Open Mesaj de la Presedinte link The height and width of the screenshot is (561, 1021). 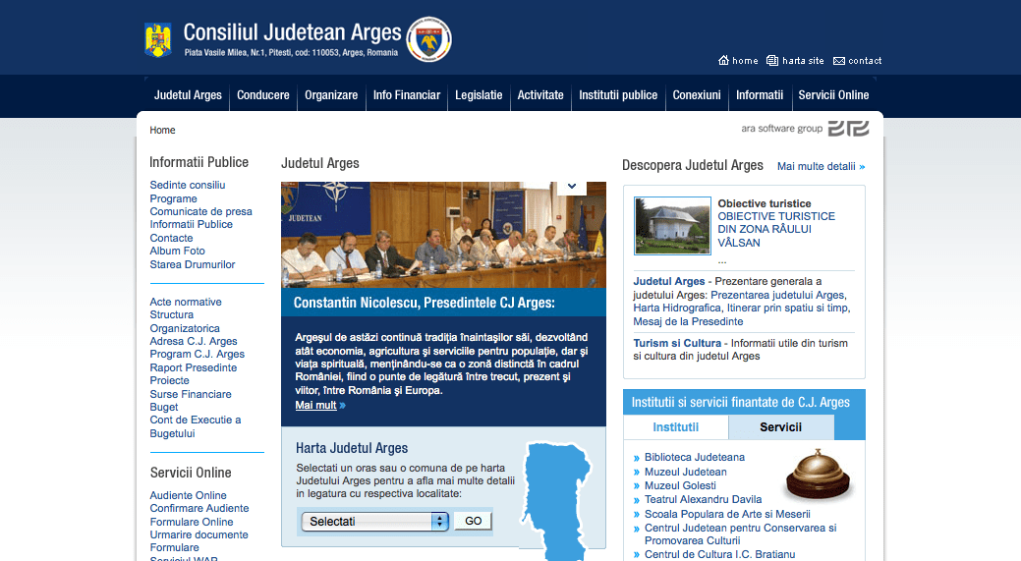pyautogui.click(x=688, y=321)
